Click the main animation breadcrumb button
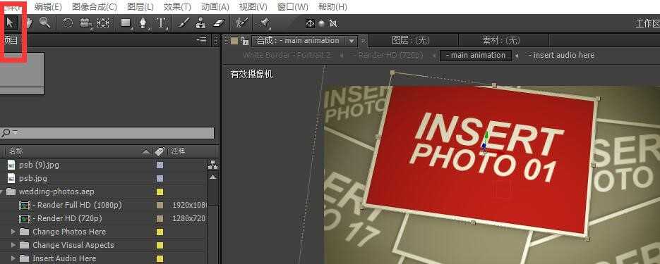 tap(476, 56)
